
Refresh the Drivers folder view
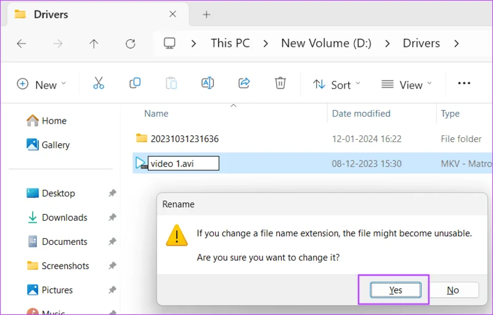click(130, 43)
